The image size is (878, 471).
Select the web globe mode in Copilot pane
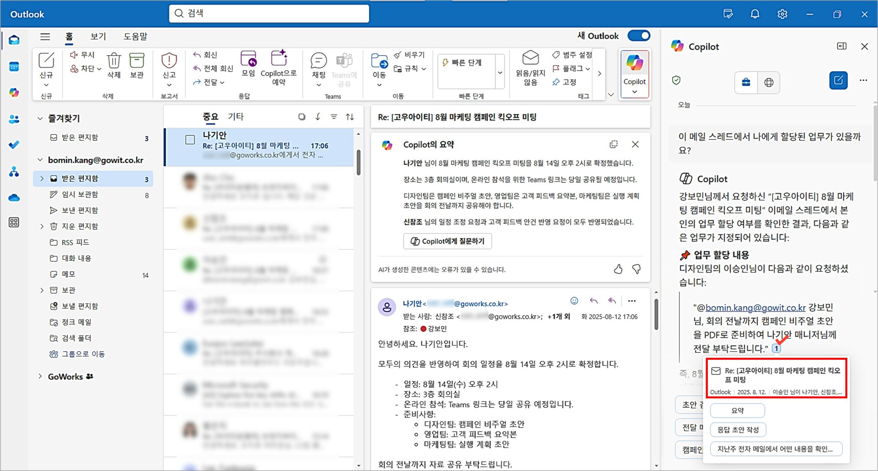tap(769, 82)
